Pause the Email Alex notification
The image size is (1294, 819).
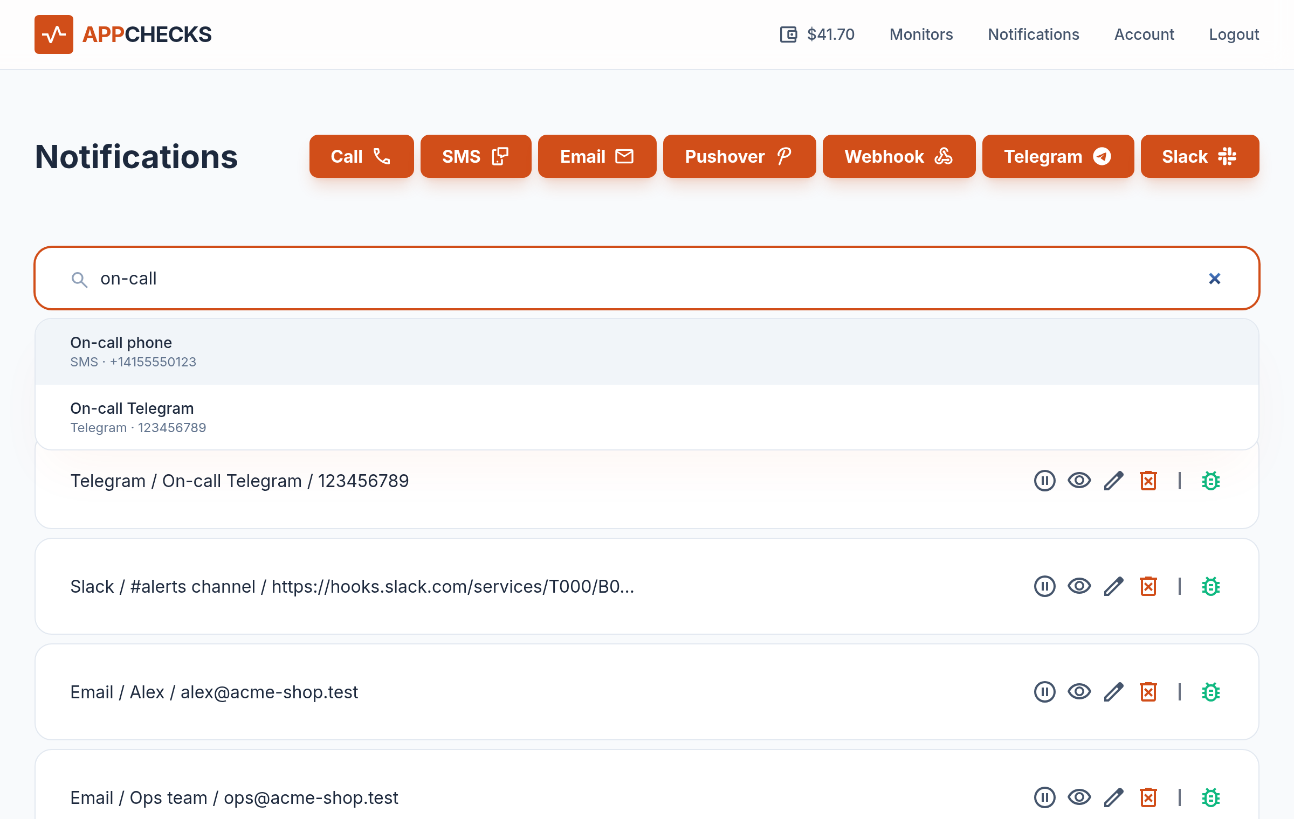tap(1044, 692)
